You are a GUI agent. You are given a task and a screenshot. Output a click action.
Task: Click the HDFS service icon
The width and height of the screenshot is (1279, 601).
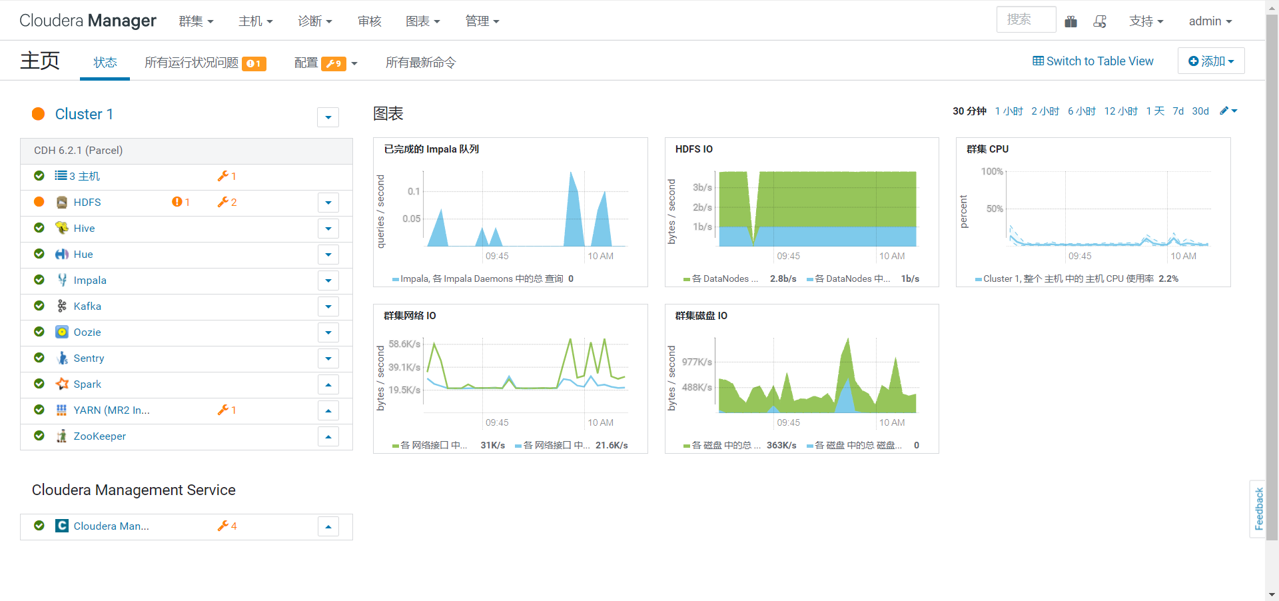62,202
